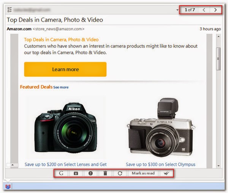Report this email as spam
The width and height of the screenshot is (228, 193).
click(x=90, y=173)
